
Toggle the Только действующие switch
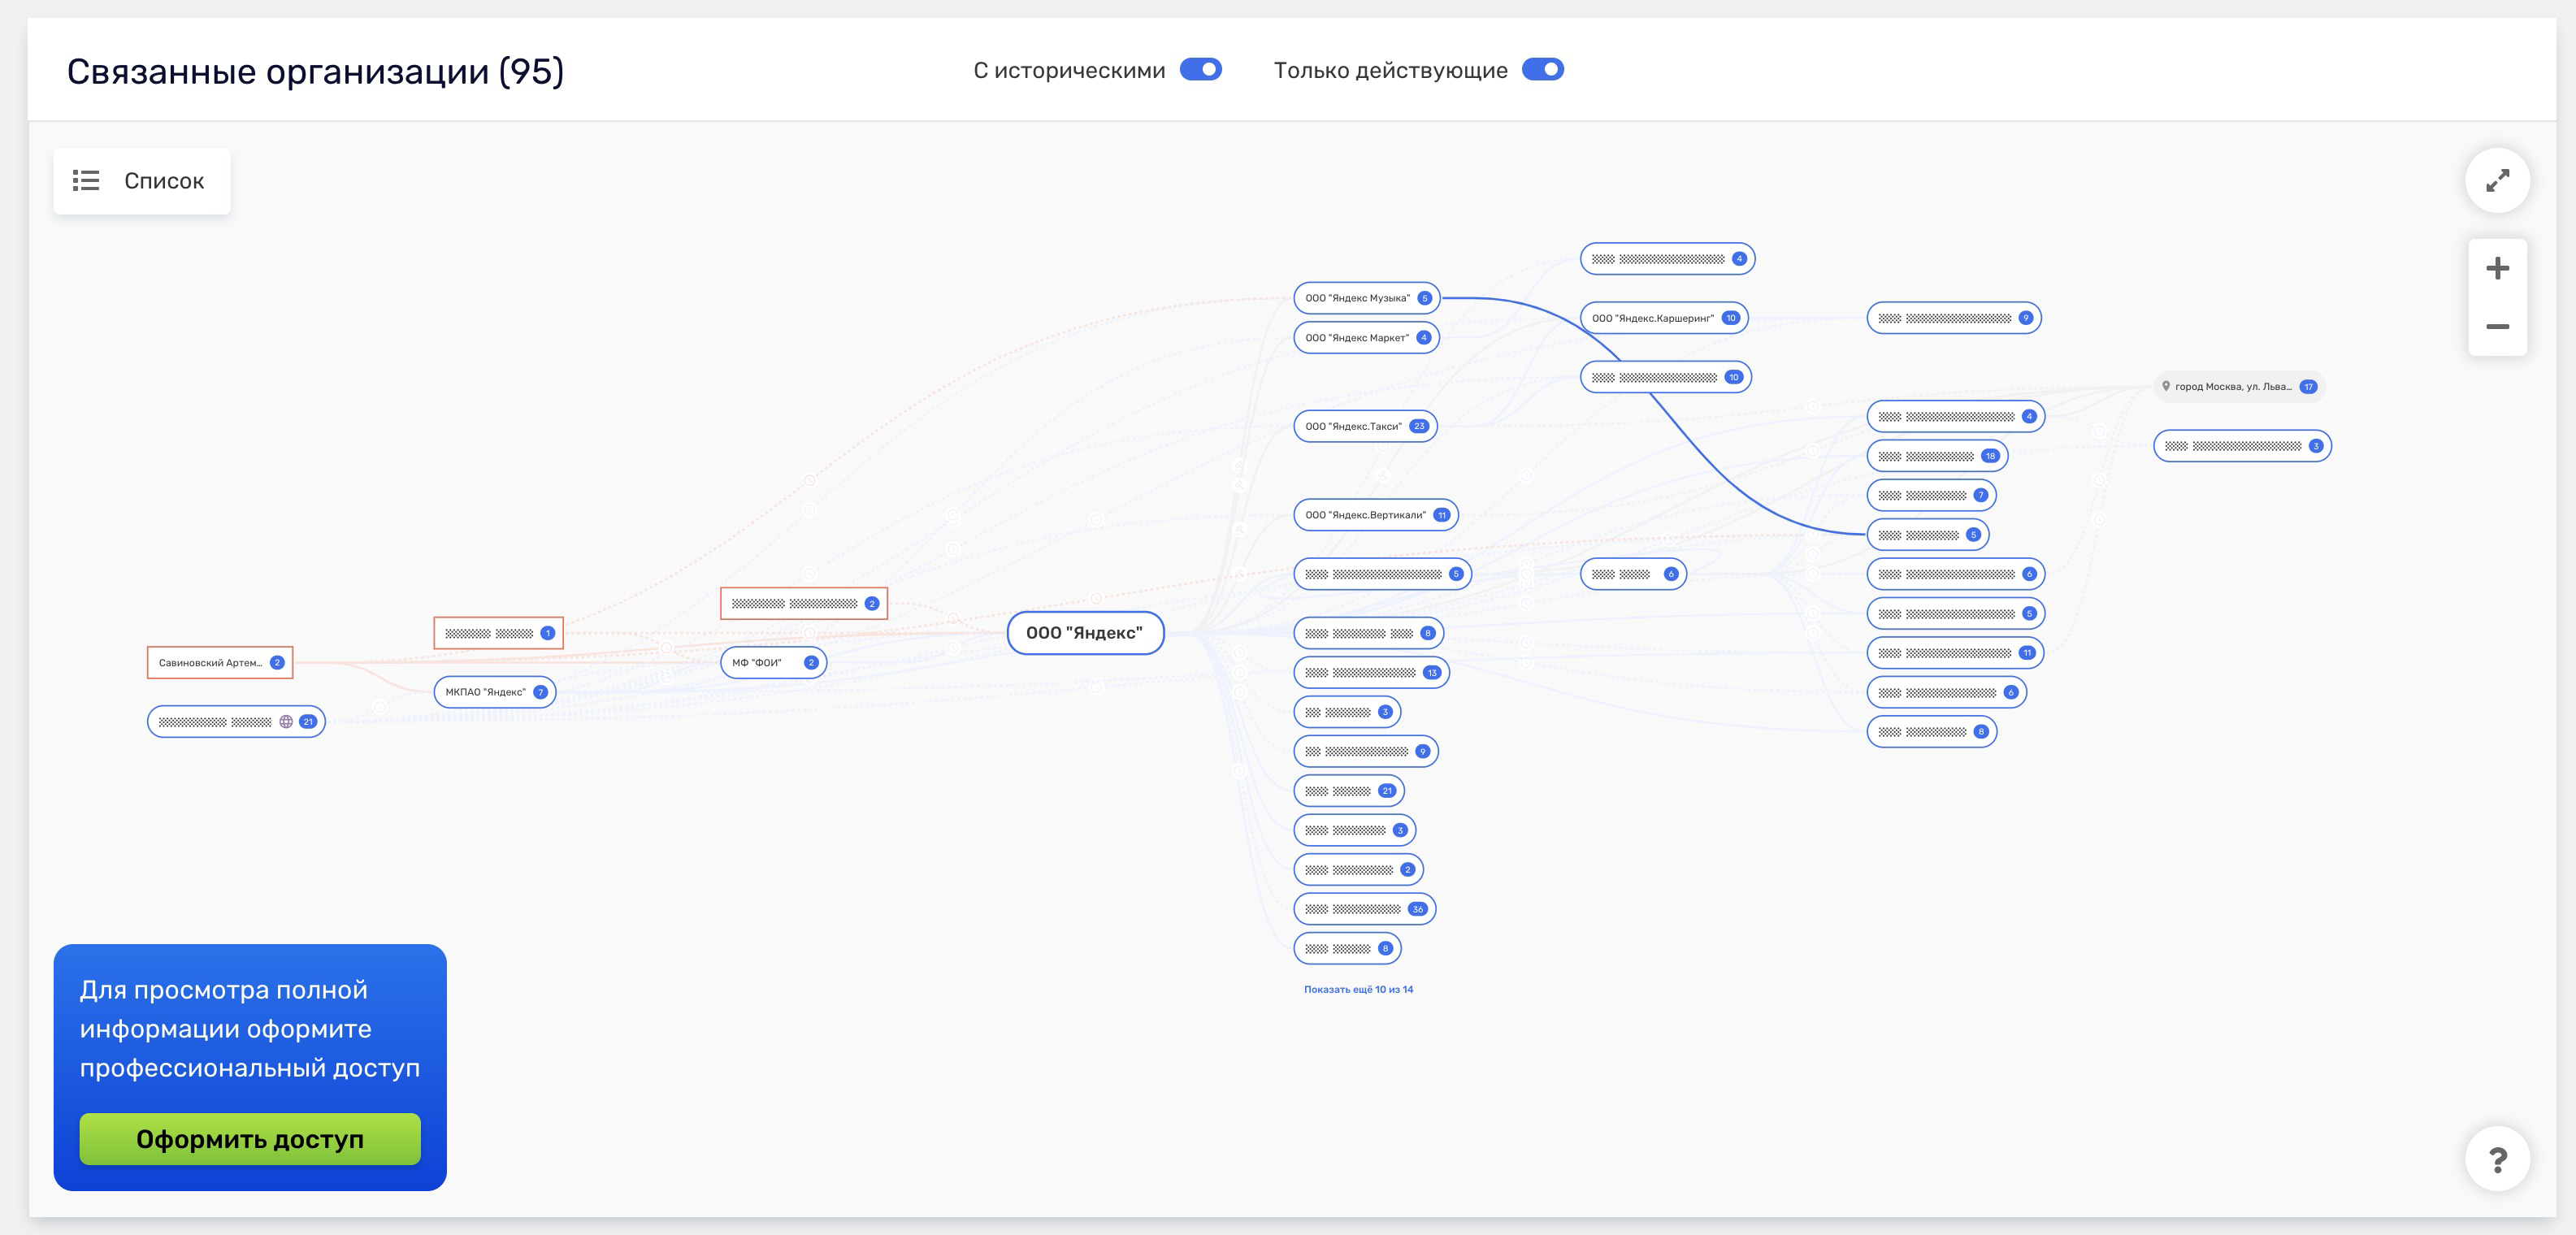(1542, 70)
